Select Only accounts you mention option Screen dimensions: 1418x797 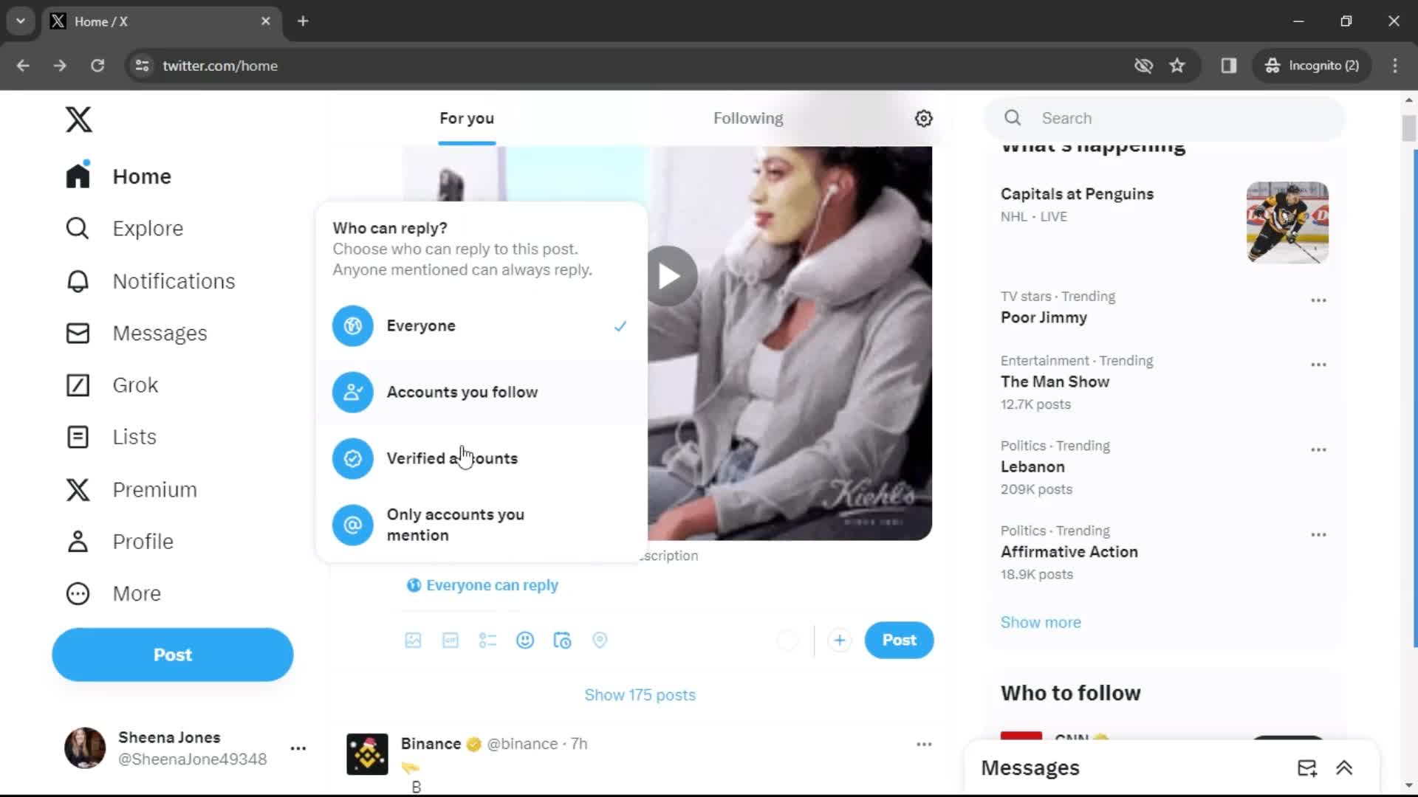[x=455, y=525]
